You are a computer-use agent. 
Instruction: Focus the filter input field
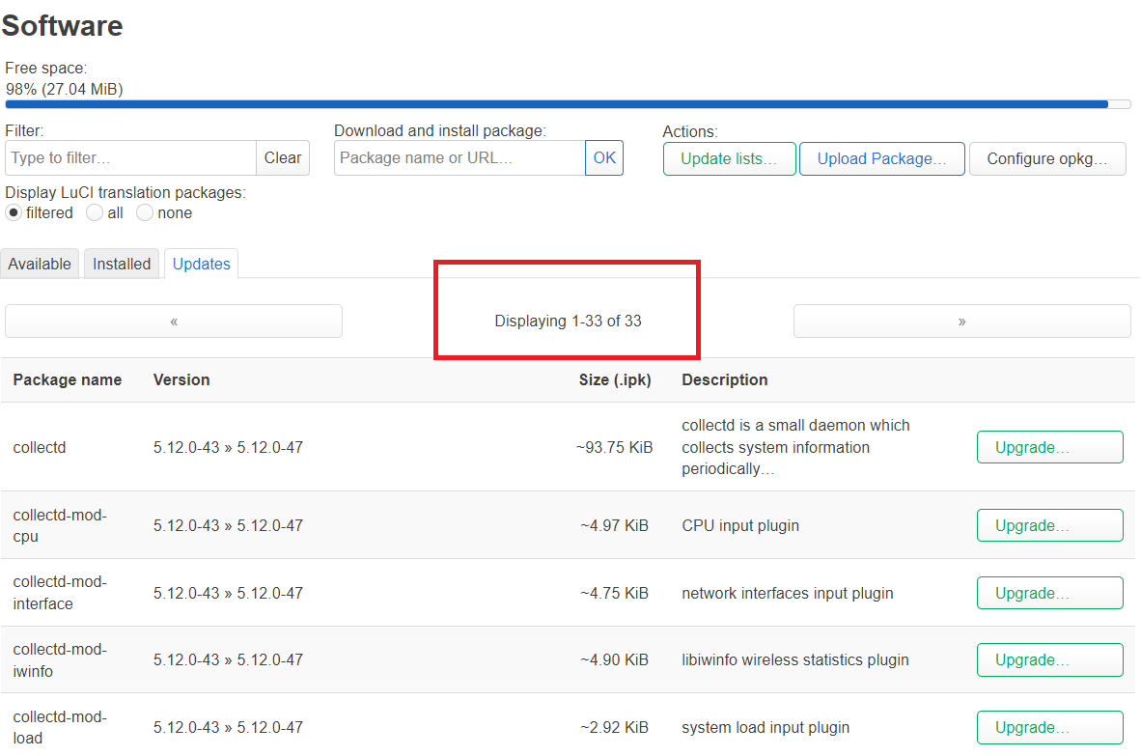point(130,157)
